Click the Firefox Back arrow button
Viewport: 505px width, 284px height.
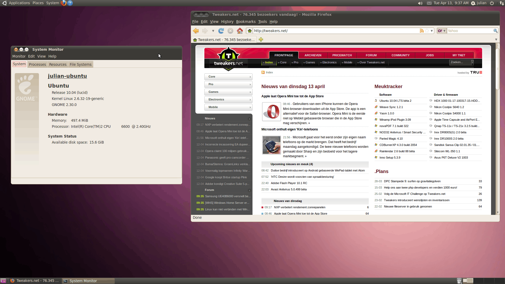[196, 31]
